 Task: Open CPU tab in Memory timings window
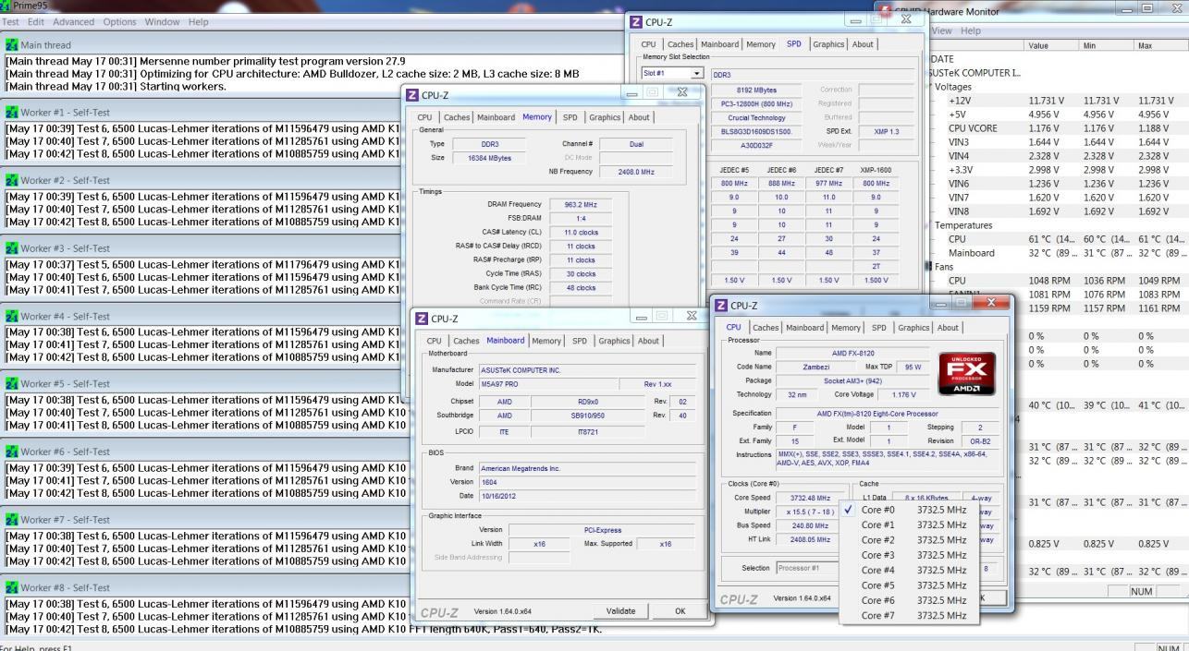pyautogui.click(x=424, y=117)
